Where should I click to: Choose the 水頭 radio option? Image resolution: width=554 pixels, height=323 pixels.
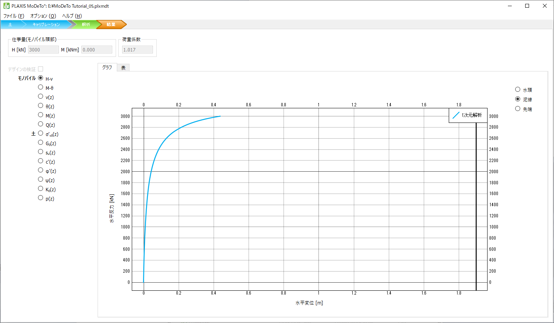[x=518, y=89]
